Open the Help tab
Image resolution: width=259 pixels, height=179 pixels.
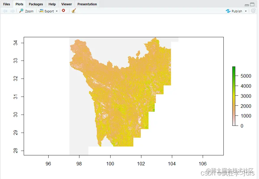[52, 4]
